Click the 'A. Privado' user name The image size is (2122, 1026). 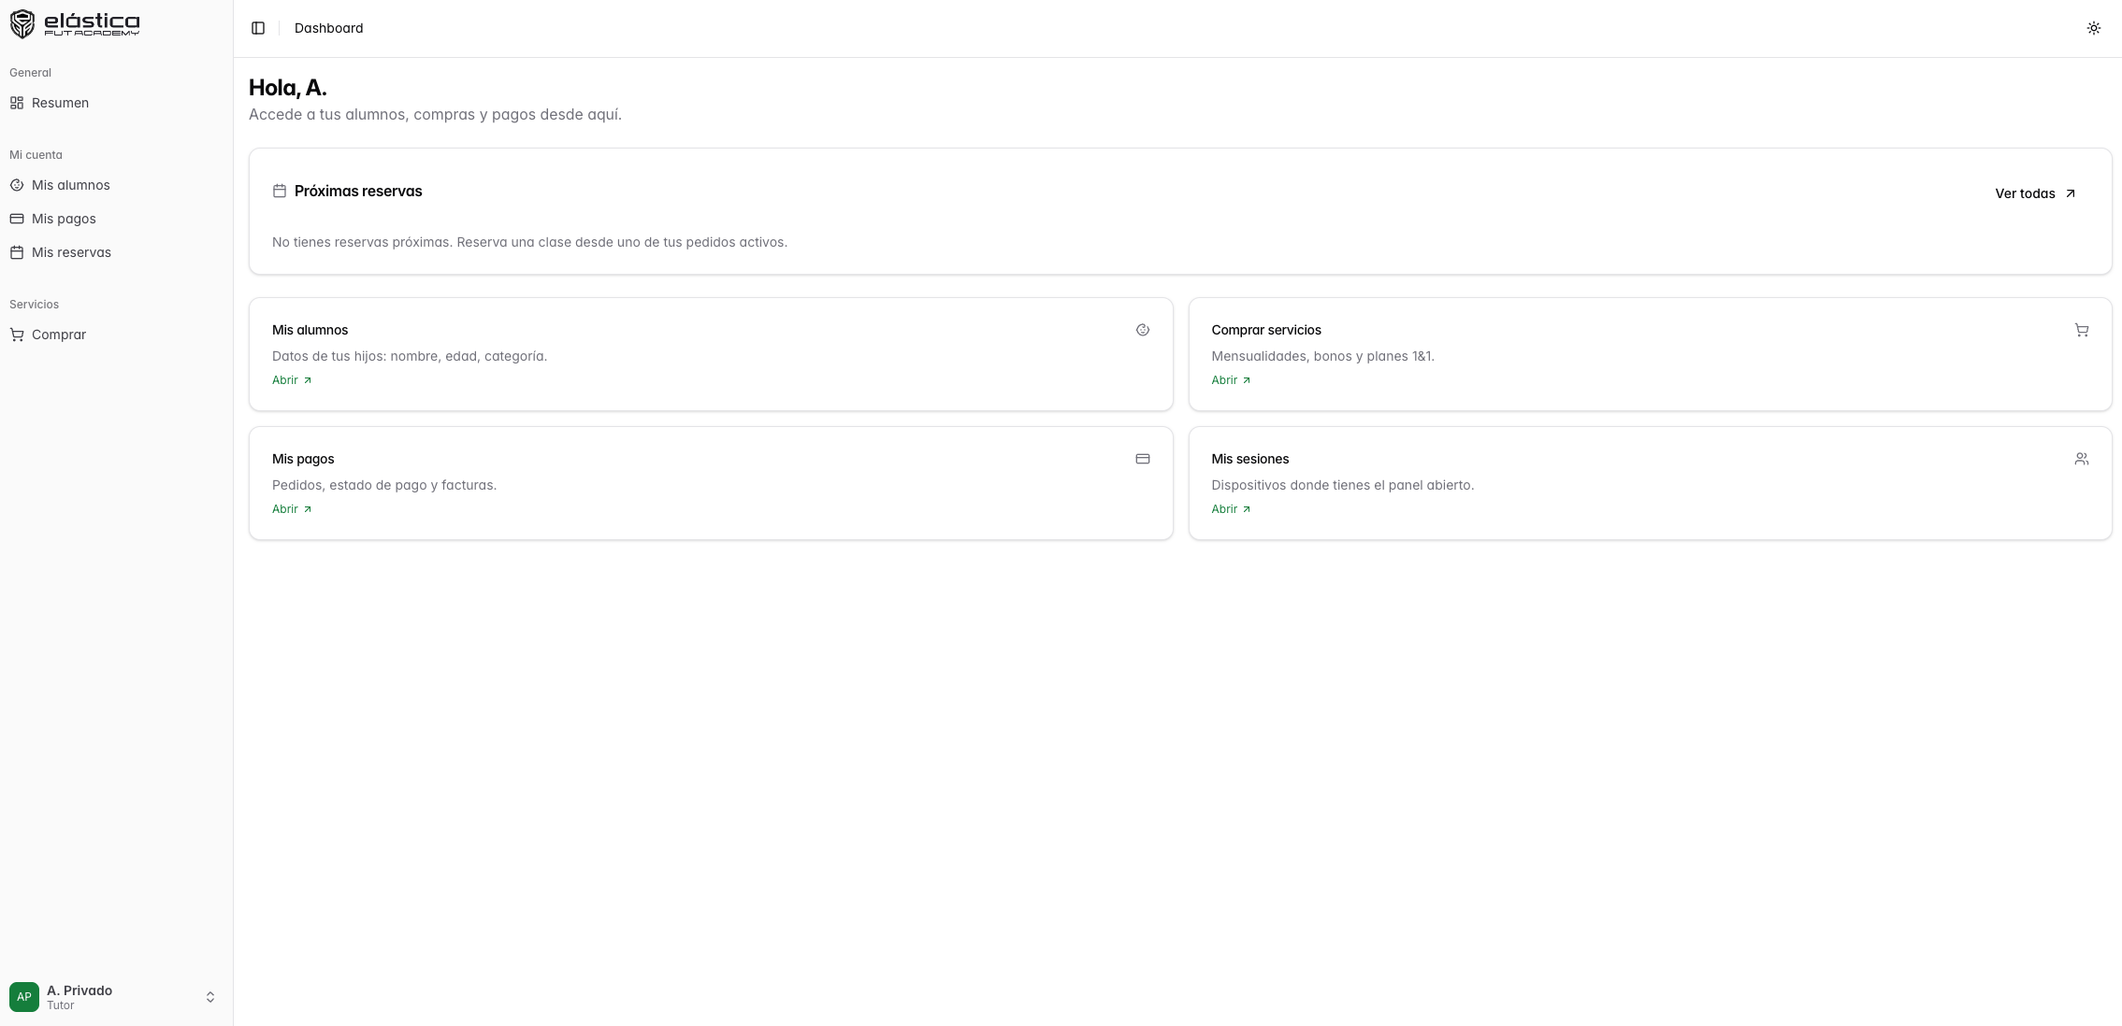point(79,990)
